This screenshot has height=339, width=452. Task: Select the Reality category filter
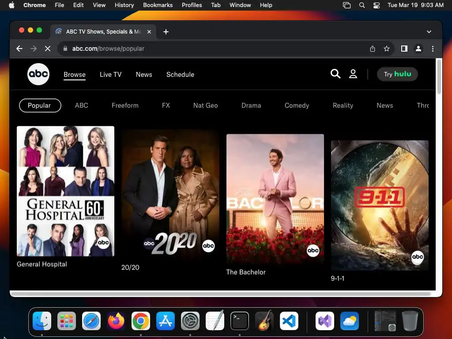click(343, 105)
